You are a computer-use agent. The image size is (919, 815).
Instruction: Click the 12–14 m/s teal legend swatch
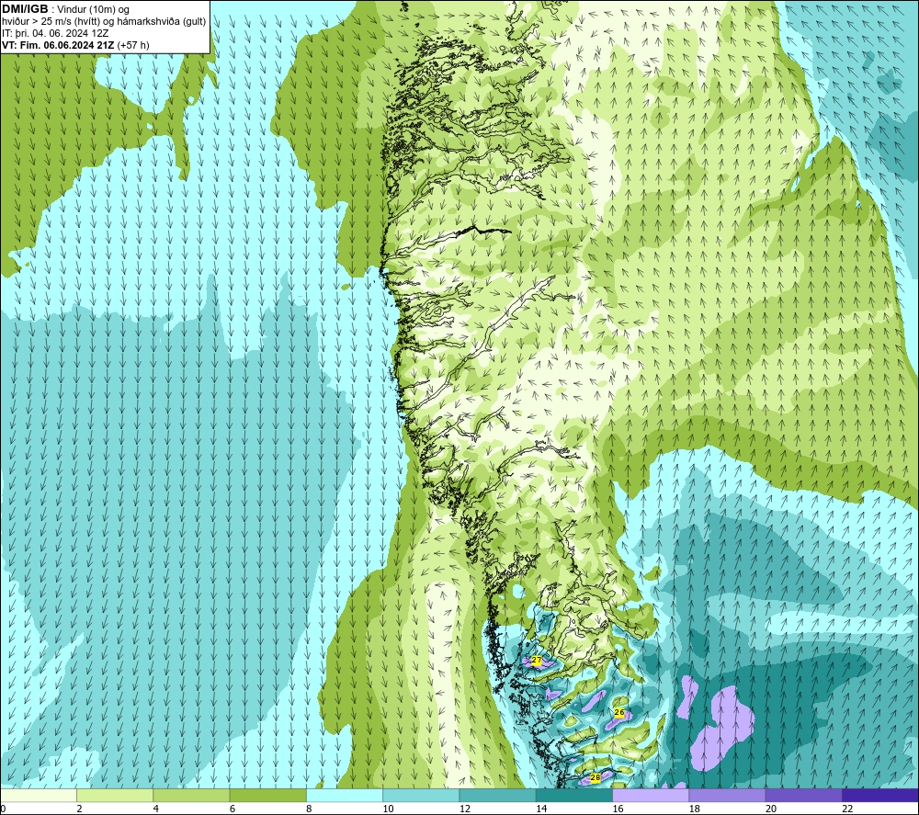coord(497,796)
